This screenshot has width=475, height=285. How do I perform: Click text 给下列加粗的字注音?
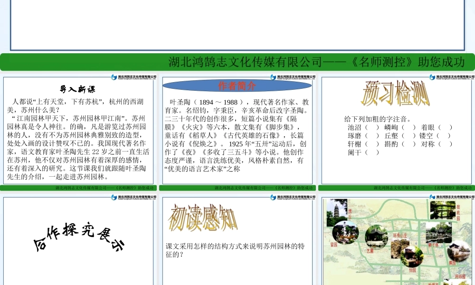pos(378,119)
